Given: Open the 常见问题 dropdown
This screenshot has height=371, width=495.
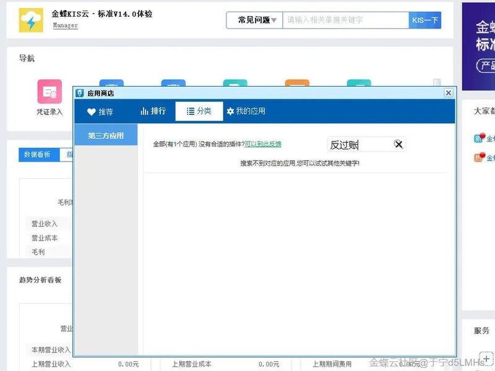Looking at the screenshot, I should [254, 20].
